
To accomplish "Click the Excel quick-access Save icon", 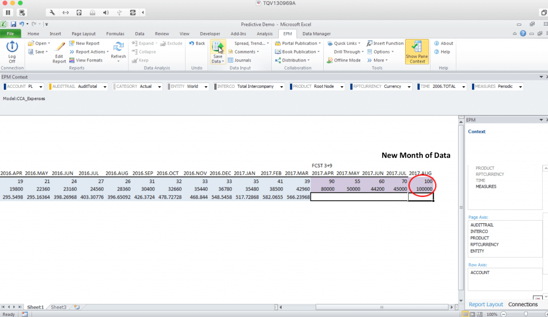I will coord(13,24).
